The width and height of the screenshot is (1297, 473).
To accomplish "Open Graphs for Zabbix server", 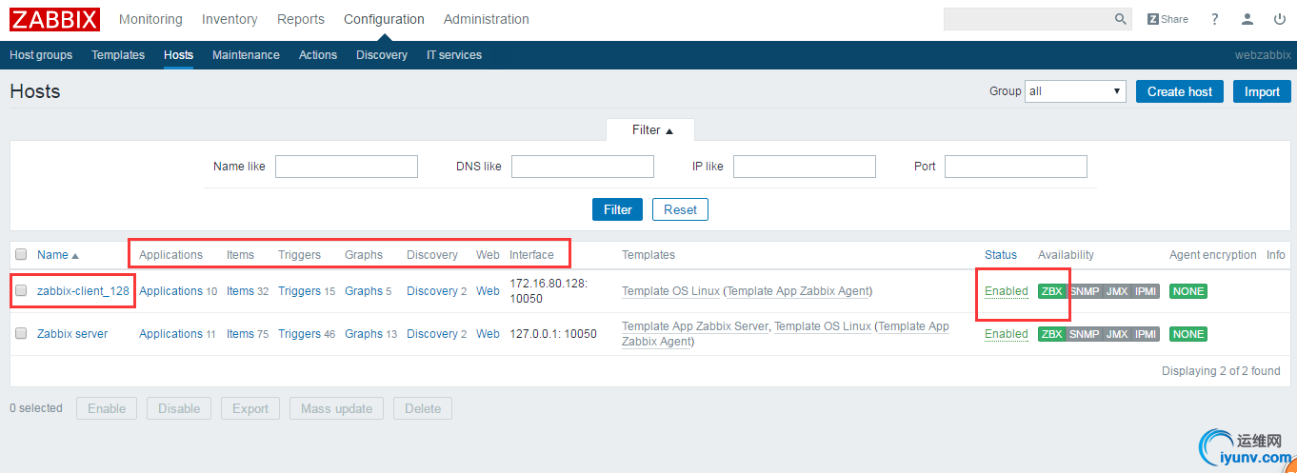I will pyautogui.click(x=364, y=334).
